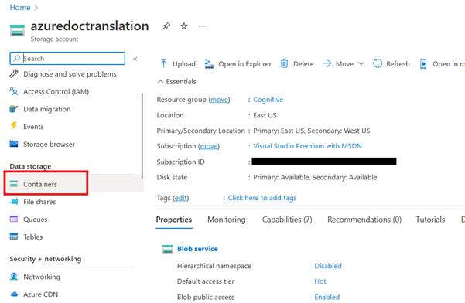
Task: Click the Upload arrow icon
Action: 163,63
